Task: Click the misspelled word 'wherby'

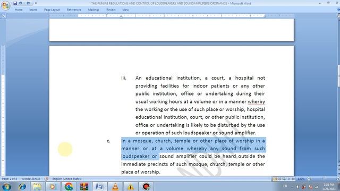Action: point(256,101)
